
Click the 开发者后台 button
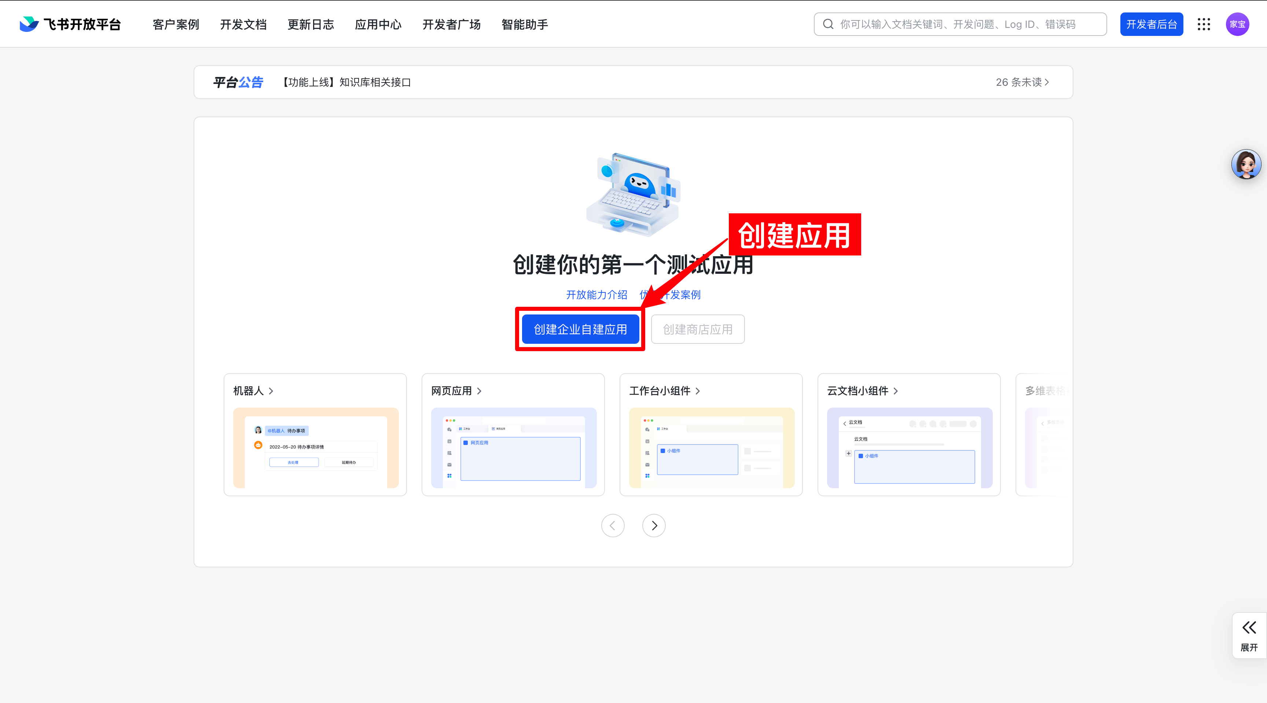1152,24
